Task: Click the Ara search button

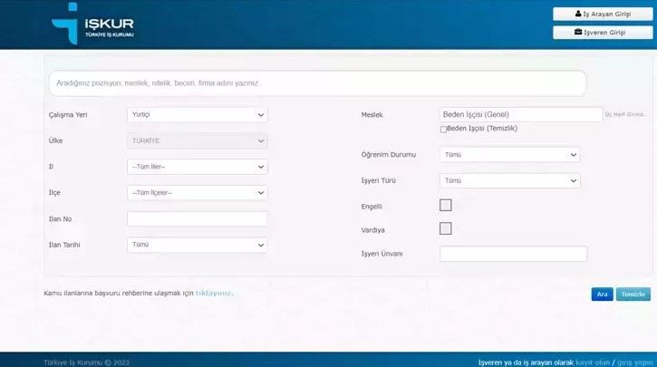Action: pyautogui.click(x=602, y=295)
